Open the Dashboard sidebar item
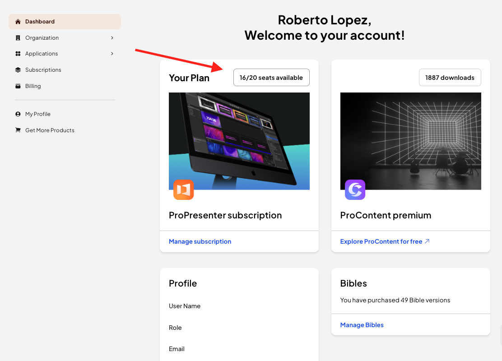The width and height of the screenshot is (502, 361). coord(65,22)
